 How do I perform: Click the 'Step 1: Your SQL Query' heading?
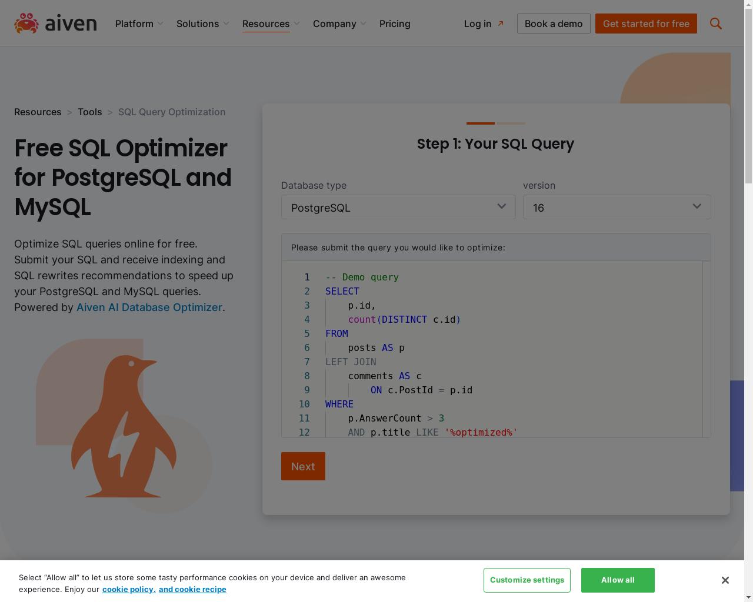coord(495,144)
